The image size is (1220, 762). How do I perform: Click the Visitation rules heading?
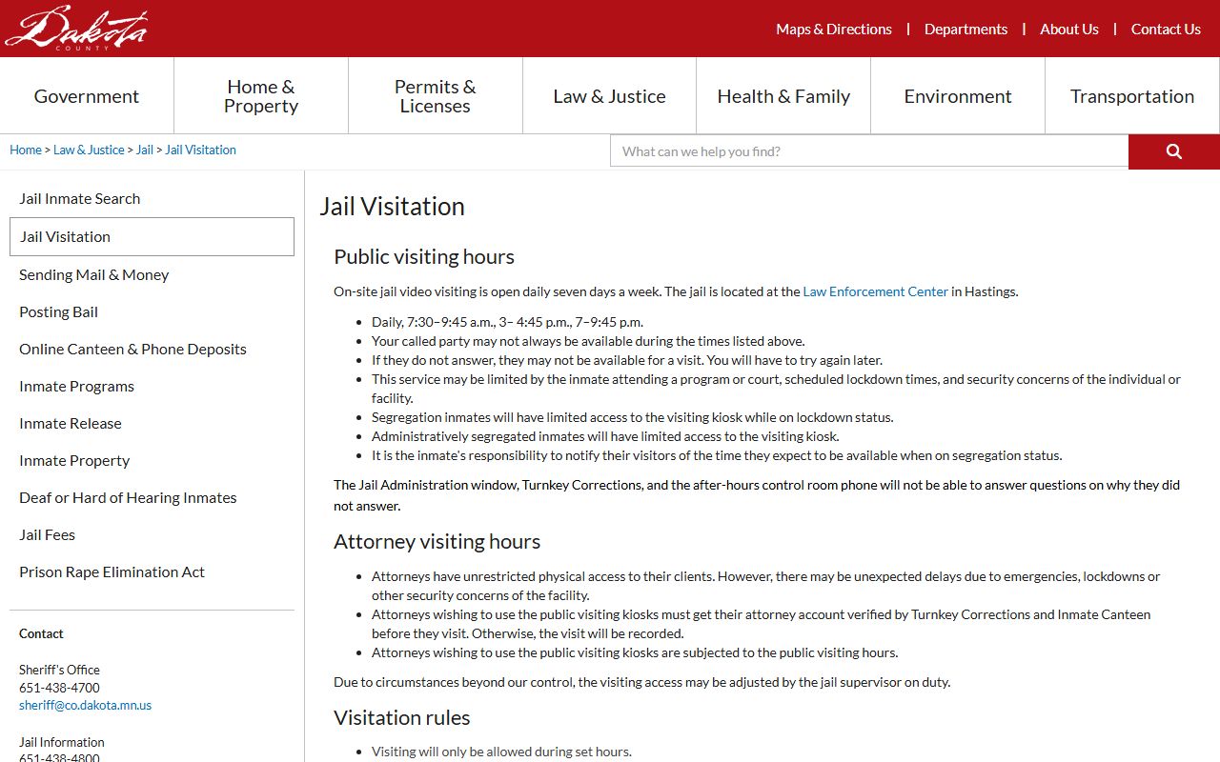402,717
